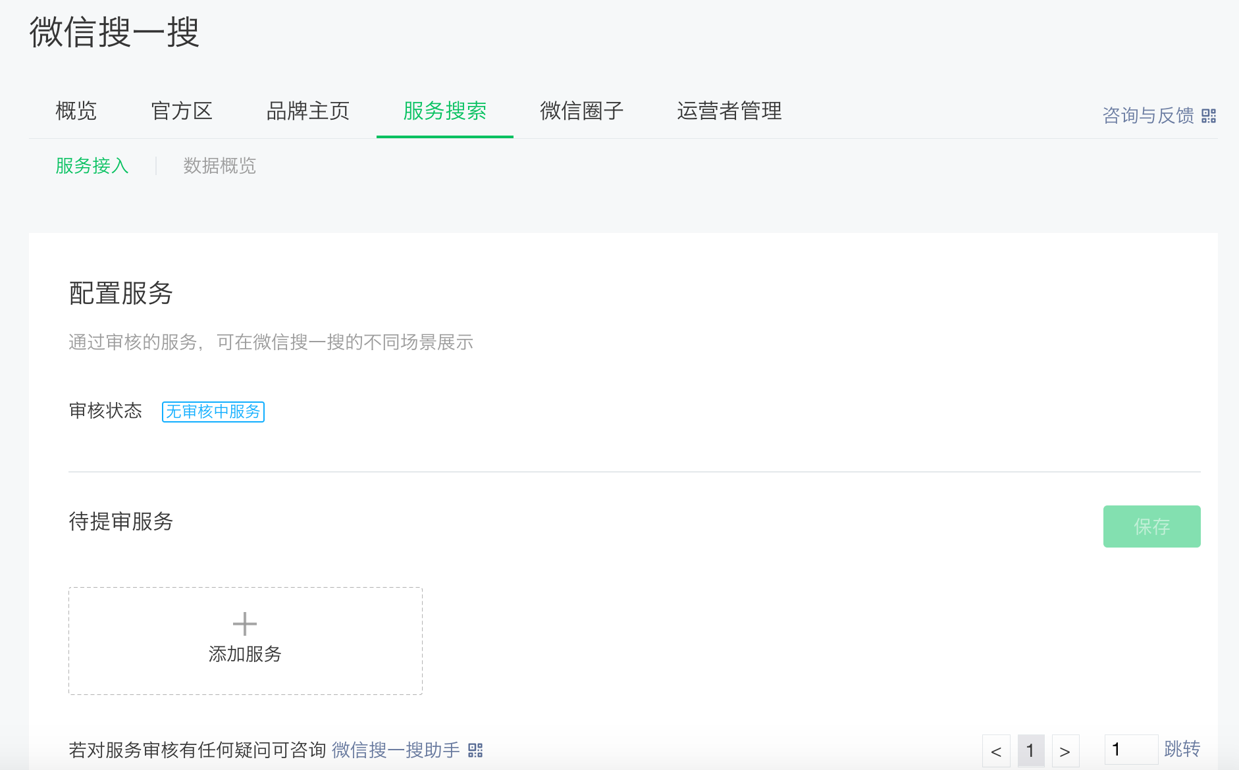
Task: Click the 添加服务 label in the dashed box
Action: 245,654
